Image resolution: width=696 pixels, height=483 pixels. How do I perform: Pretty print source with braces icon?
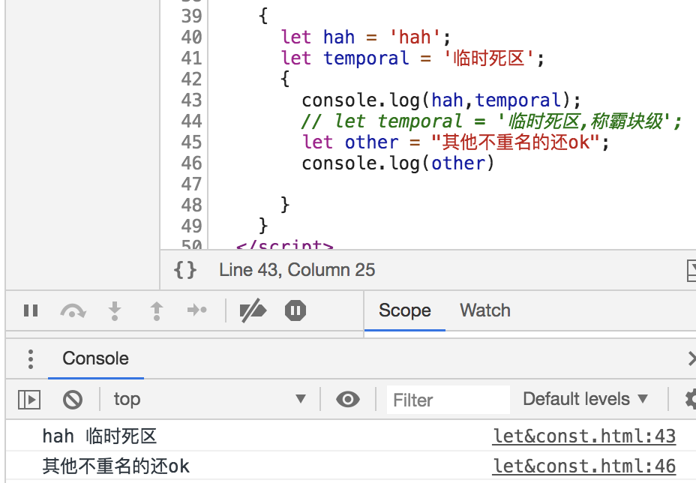click(185, 270)
